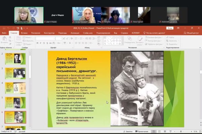202x134 pixels.
Task: Switch to the Рисование ribbon tab
Action: [x=36, y=33]
